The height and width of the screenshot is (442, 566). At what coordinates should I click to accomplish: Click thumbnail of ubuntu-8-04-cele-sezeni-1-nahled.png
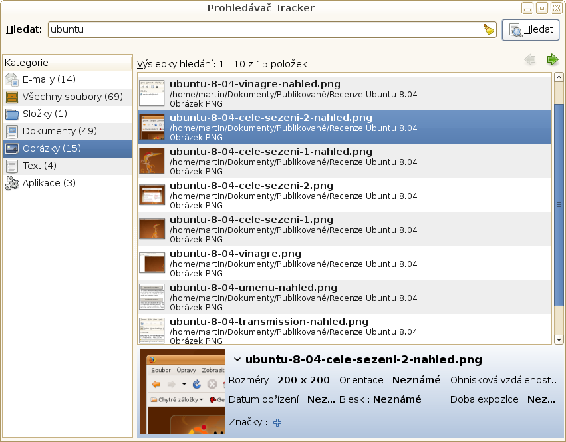[152, 161]
